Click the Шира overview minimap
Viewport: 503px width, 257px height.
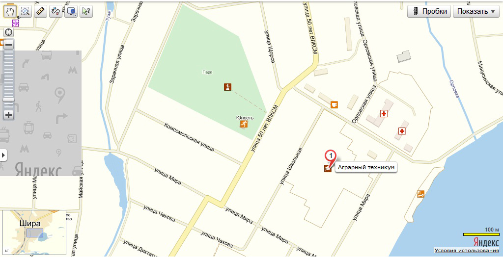[34, 232]
